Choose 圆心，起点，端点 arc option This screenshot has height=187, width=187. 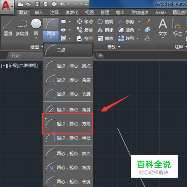coord(68,153)
